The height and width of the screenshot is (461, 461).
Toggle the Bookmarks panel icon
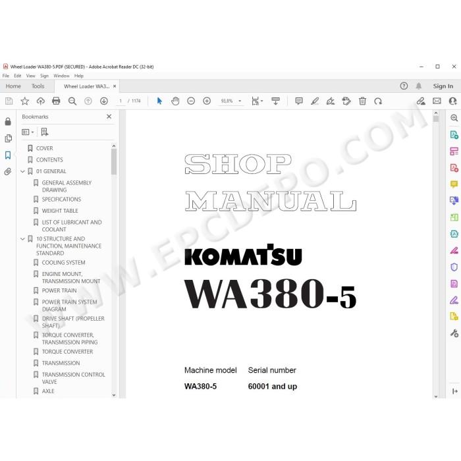click(x=8, y=155)
